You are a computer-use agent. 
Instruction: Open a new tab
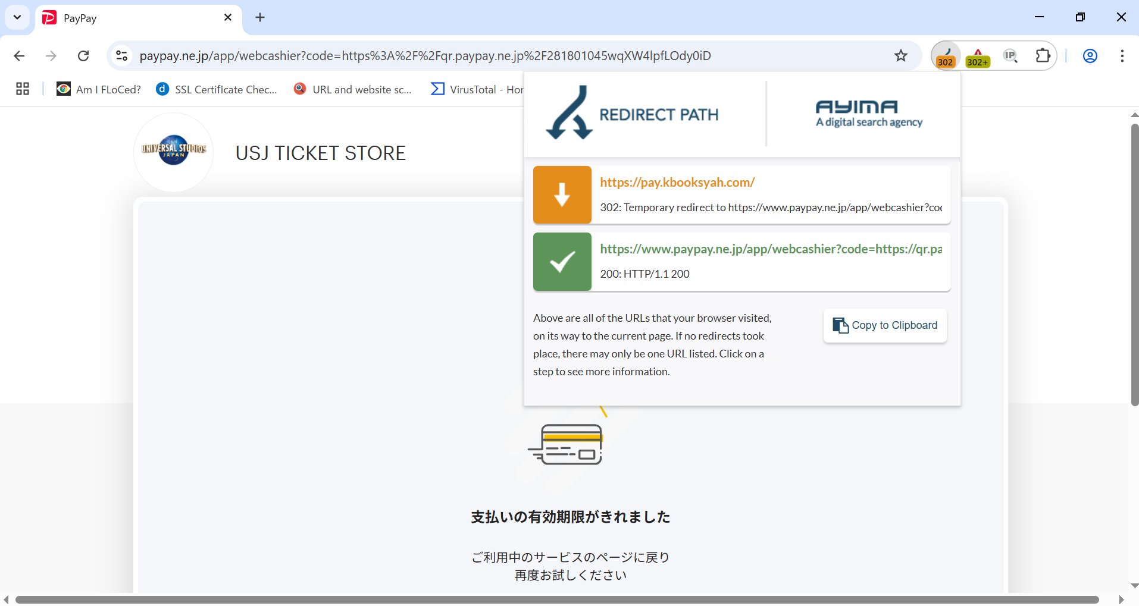[260, 17]
